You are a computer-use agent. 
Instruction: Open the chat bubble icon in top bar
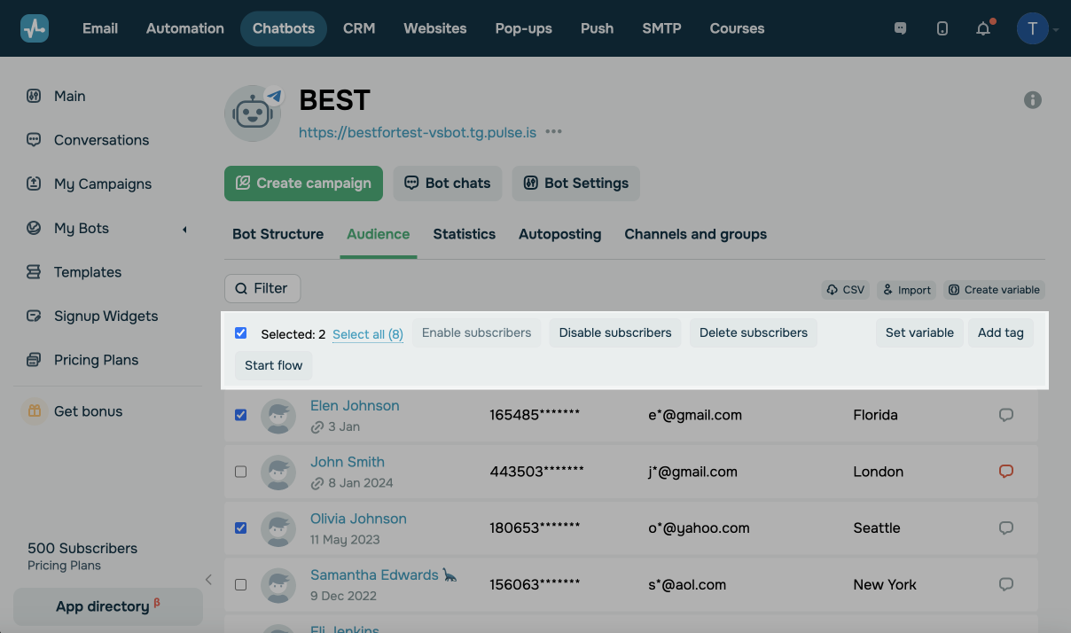pyautogui.click(x=900, y=28)
